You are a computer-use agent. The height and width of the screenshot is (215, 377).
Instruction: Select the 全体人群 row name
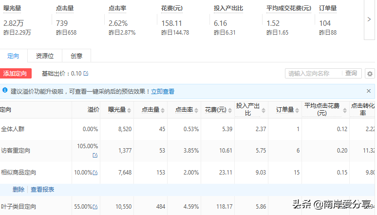(13, 129)
